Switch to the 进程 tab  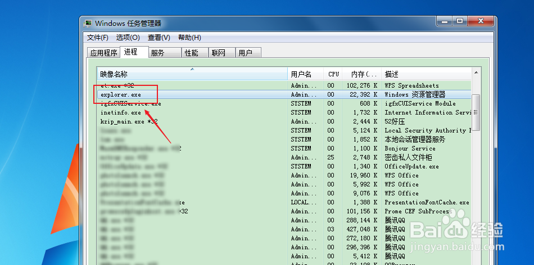(x=134, y=52)
